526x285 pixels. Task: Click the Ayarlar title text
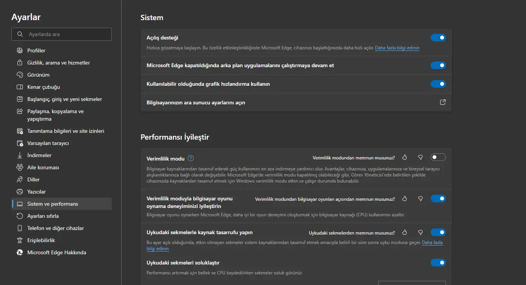26,17
